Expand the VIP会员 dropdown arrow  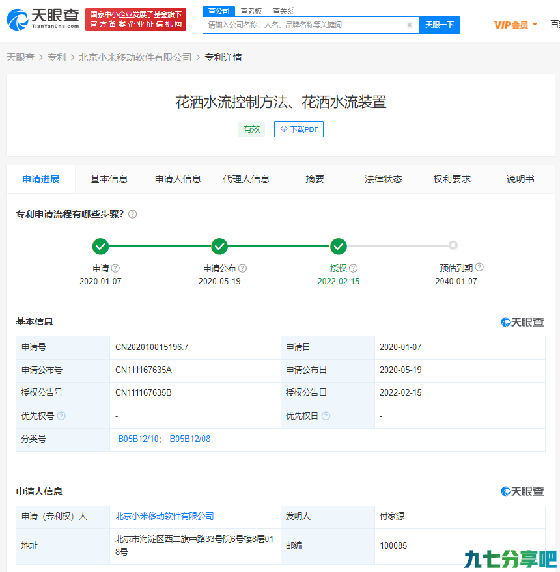535,25
